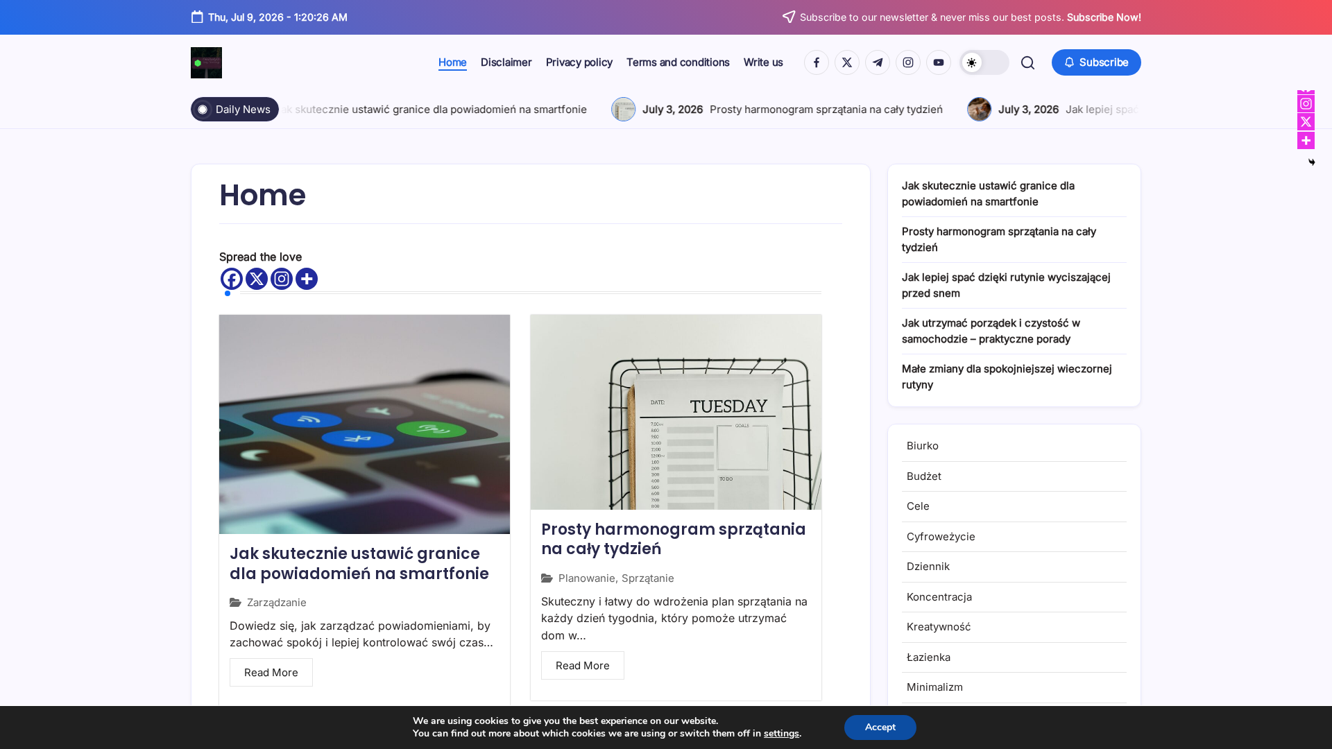Click ticker headline Prosty harmonogram sprzątania na cały tydzień
1332x749 pixels.
826,109
